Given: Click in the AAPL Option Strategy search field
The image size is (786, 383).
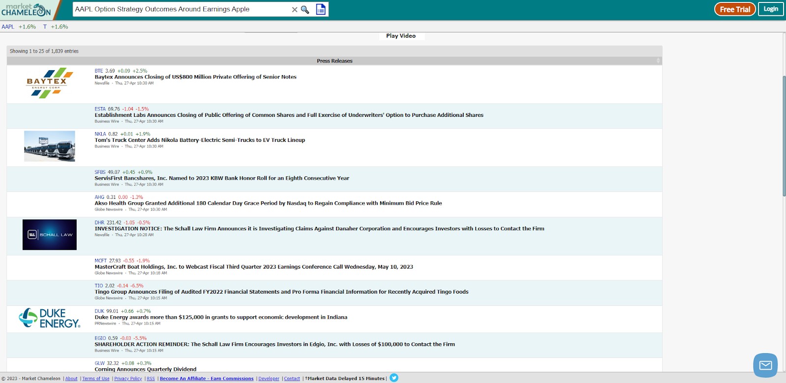Looking at the screenshot, I should (x=182, y=9).
